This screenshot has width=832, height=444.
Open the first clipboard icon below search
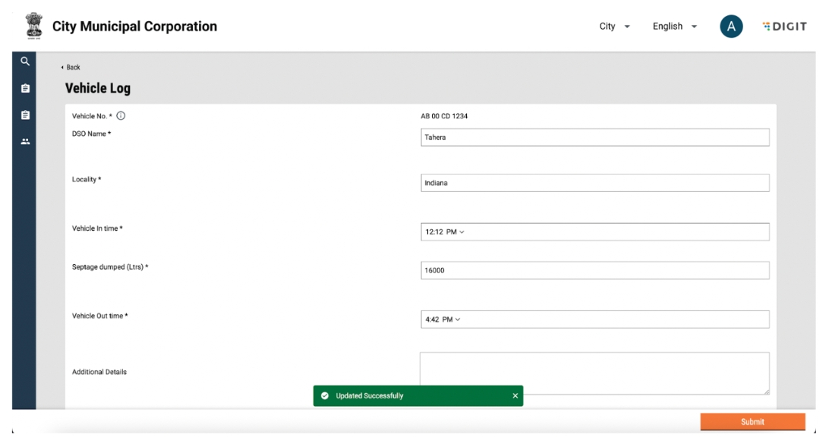[25, 88]
